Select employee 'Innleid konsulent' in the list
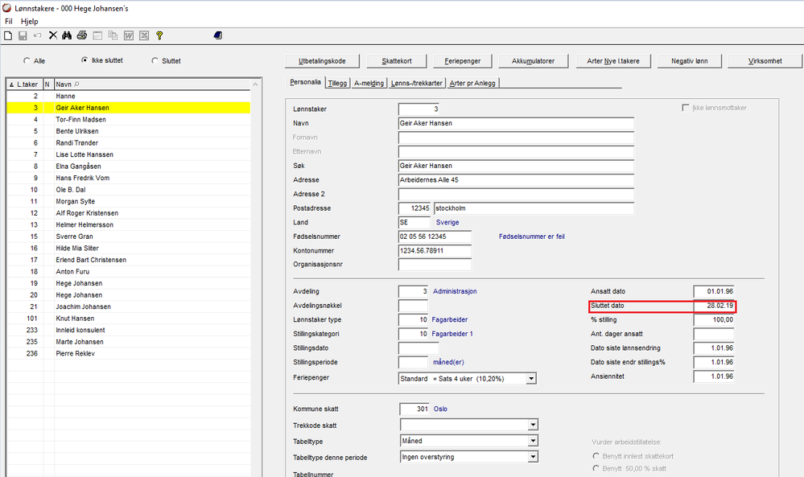Viewport: 804px width, 477px height. click(x=128, y=331)
